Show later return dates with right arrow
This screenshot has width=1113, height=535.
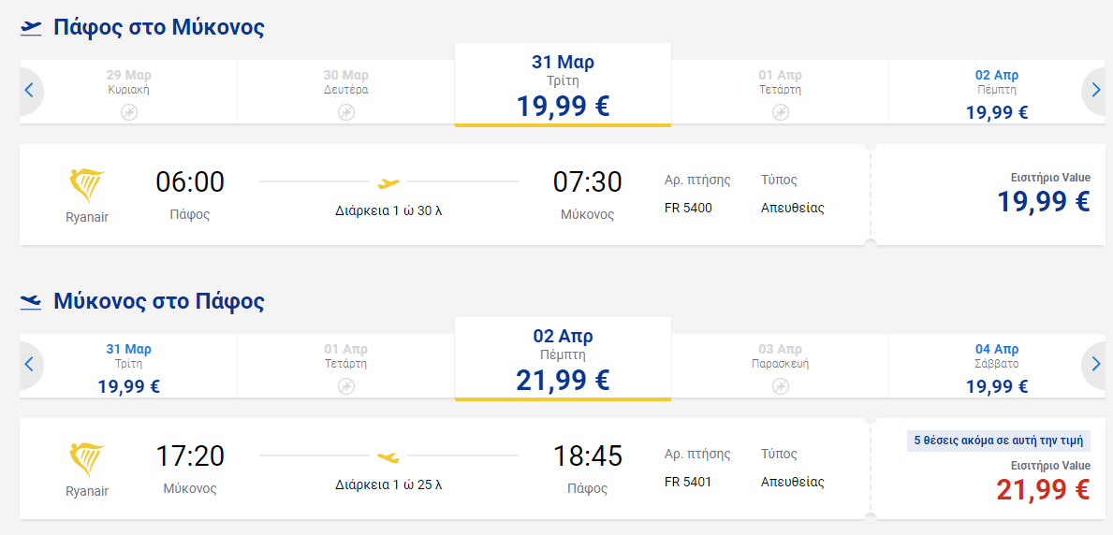pyautogui.click(x=1094, y=365)
